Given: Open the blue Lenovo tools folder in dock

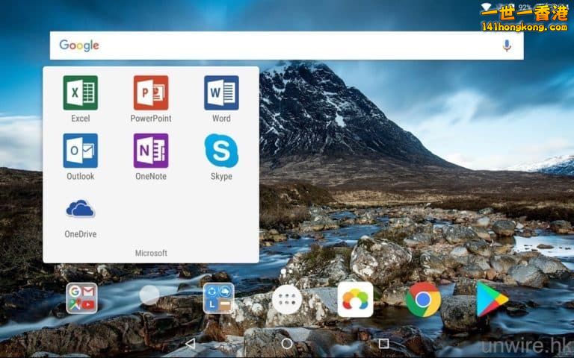Looking at the screenshot, I should 218,298.
